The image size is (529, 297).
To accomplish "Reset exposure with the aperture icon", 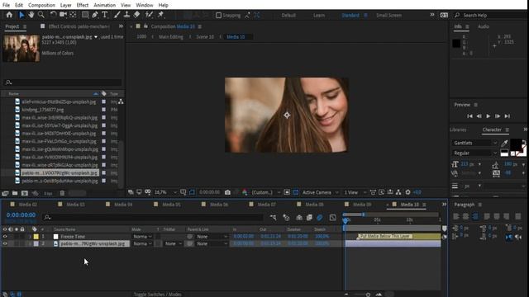I will [x=407, y=192].
